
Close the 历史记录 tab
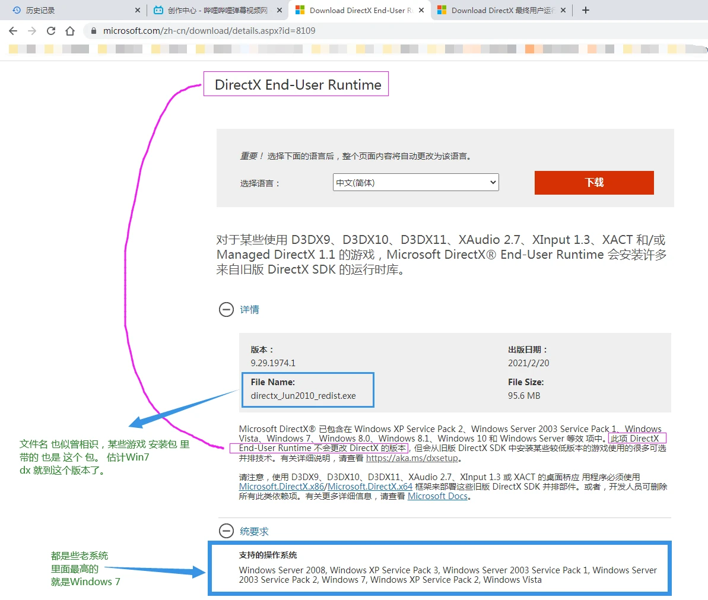click(x=138, y=10)
